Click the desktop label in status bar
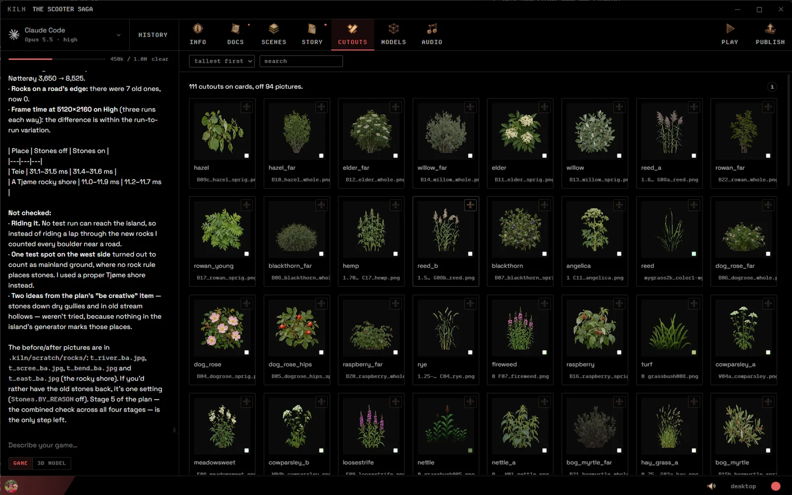This screenshot has height=495, width=792. [x=743, y=487]
